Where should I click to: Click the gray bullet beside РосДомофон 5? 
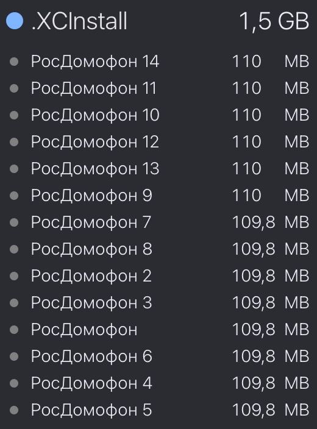pyautogui.click(x=14, y=410)
